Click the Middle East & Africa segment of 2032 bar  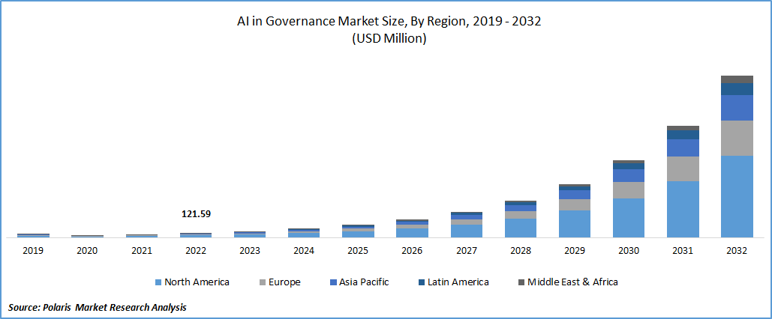(x=737, y=79)
